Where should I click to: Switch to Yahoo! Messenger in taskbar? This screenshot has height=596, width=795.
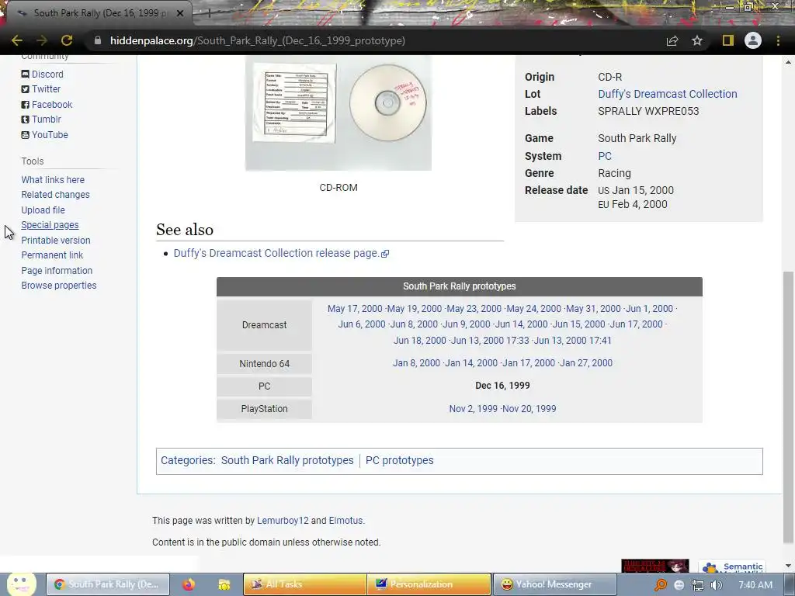coord(554,584)
